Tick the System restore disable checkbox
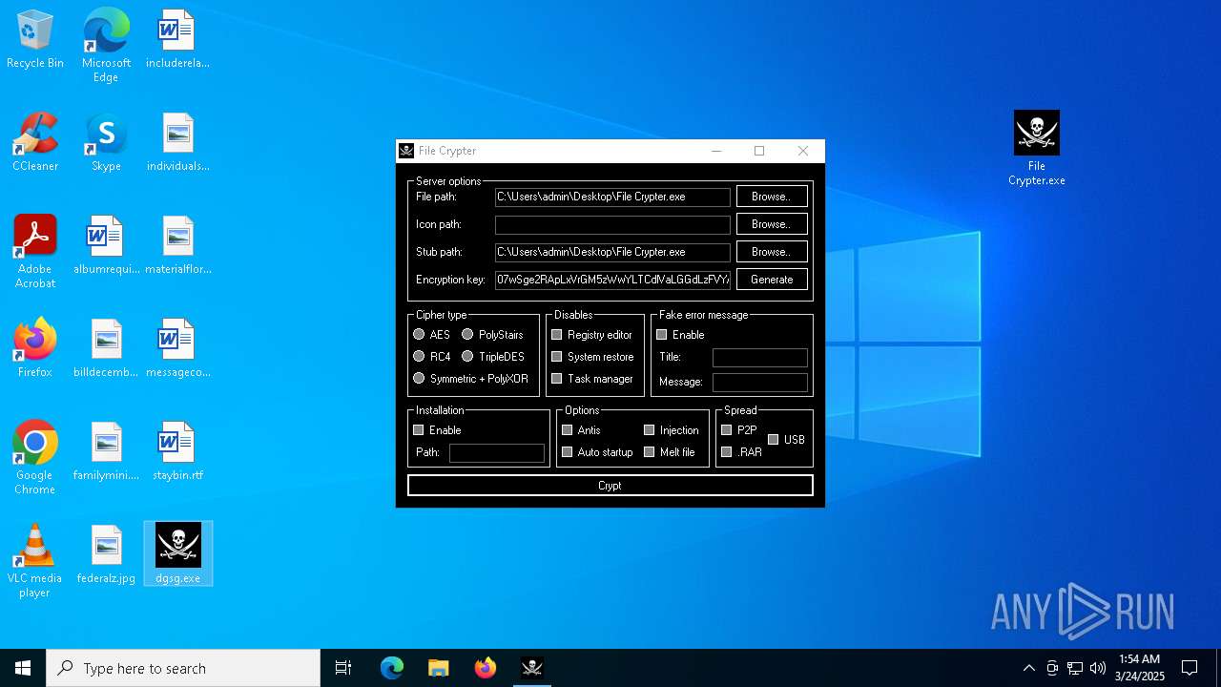 pyautogui.click(x=557, y=357)
